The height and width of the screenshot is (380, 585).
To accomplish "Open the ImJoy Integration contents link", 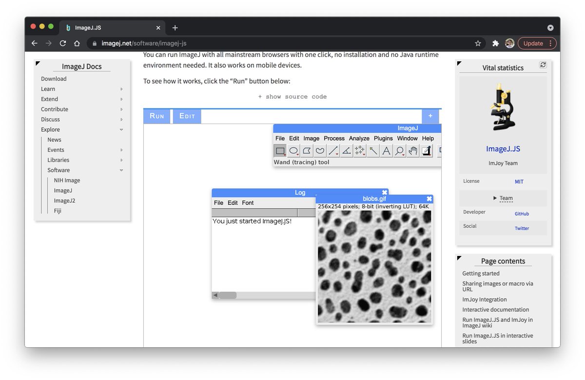I will click(x=485, y=300).
